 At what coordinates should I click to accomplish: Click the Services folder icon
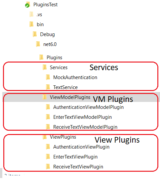[x=45, y=67]
